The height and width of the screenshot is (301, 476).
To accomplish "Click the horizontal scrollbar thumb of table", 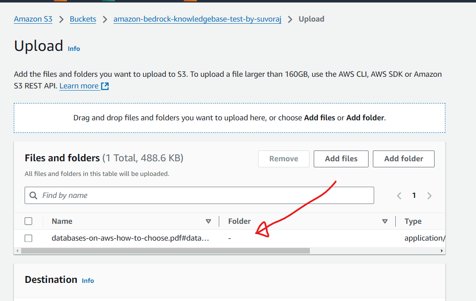I will 165,251.
